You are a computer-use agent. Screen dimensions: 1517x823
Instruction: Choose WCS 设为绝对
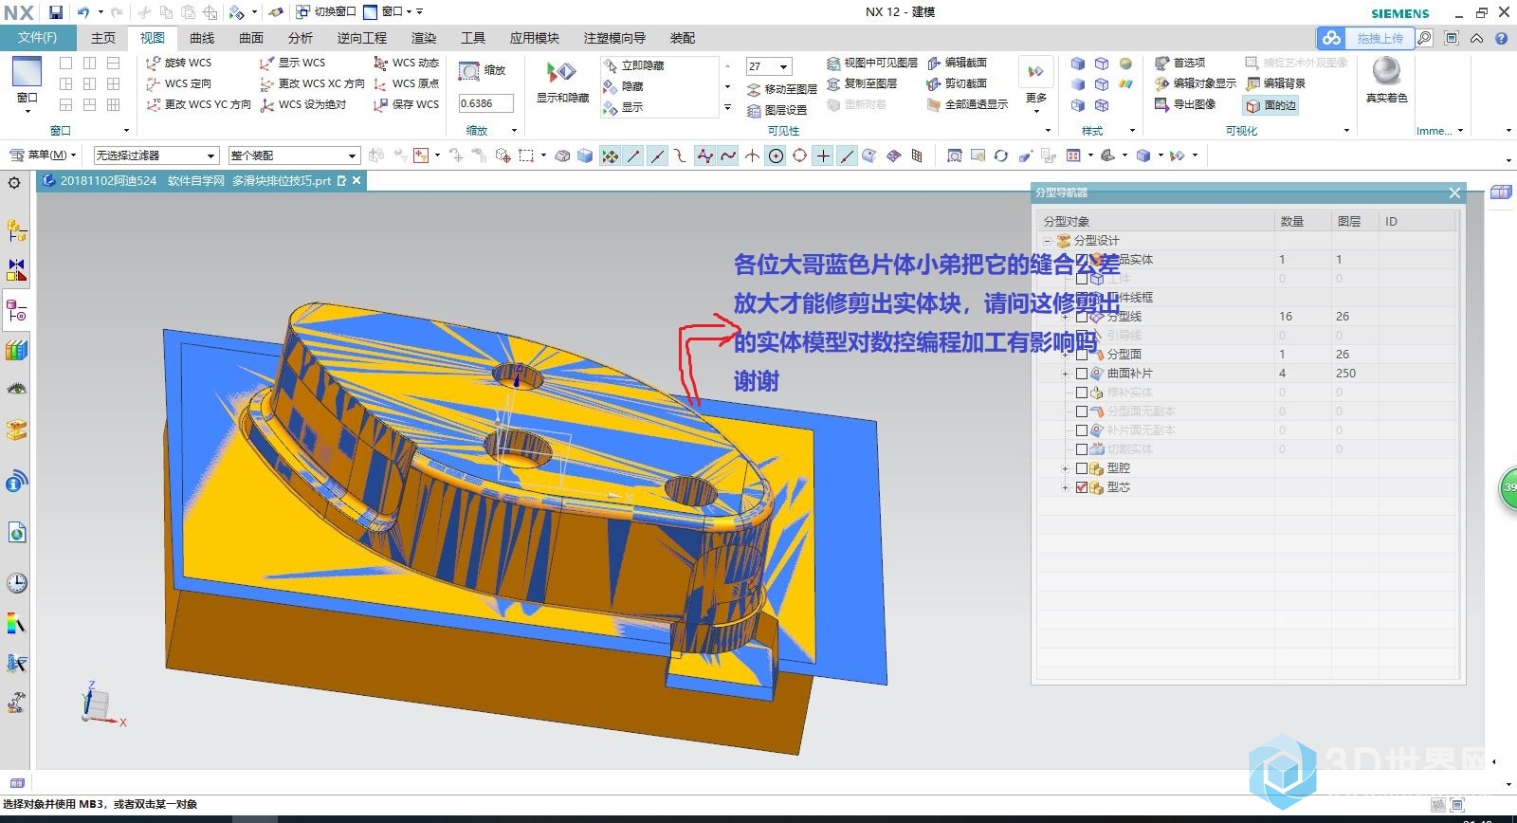tap(302, 104)
